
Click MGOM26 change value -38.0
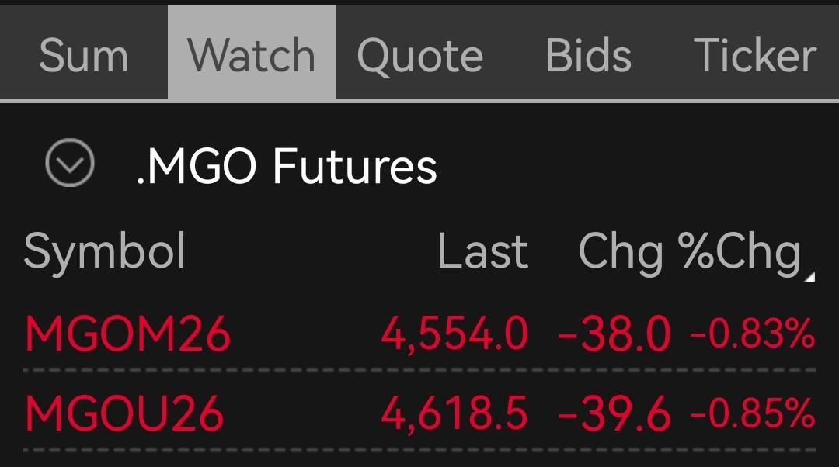[614, 334]
